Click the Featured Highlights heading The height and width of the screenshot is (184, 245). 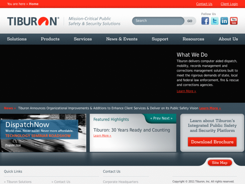[111, 120]
